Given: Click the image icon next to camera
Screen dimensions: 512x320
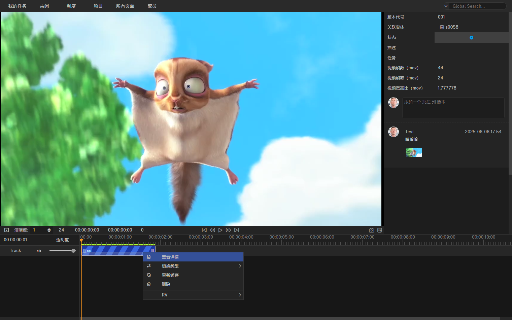Looking at the screenshot, I should (x=380, y=230).
